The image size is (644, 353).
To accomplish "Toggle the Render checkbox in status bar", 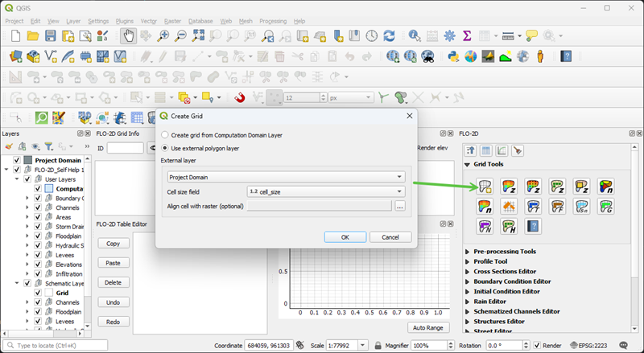I will coord(537,345).
